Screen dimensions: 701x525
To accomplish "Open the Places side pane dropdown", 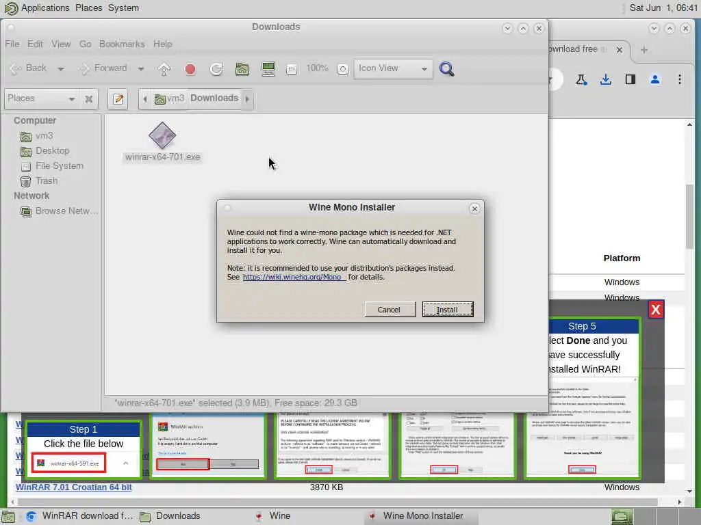I will point(40,98).
